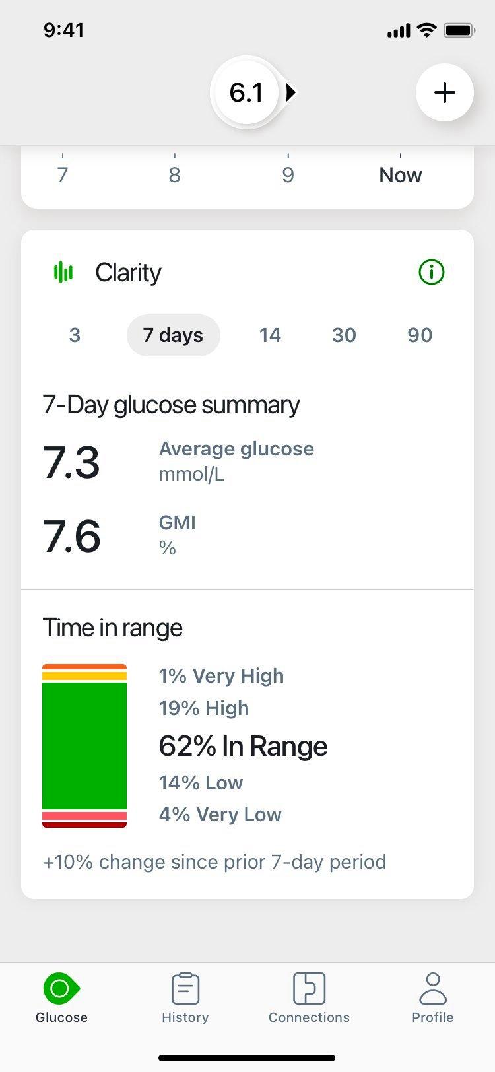Tap the green Clarity bars icon
Viewport: 495px width, 1072px height.
63,272
